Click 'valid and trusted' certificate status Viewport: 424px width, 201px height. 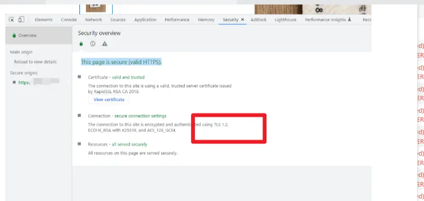pos(128,77)
